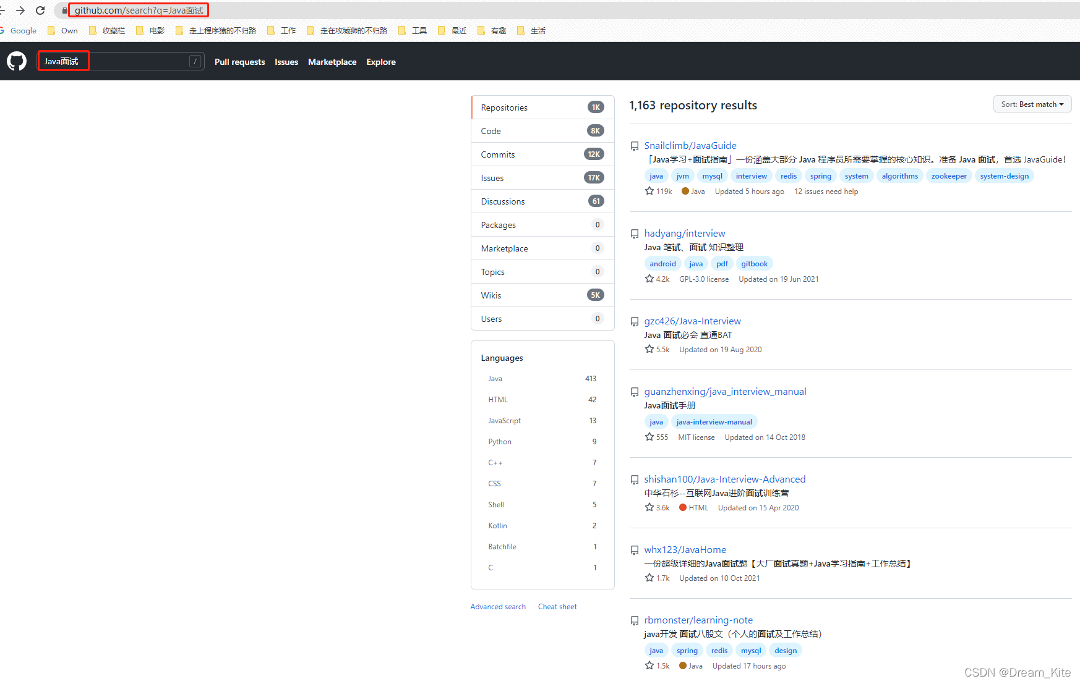The height and width of the screenshot is (684, 1080).
Task: Select the slash shortcut icon in search box
Action: 195,61
